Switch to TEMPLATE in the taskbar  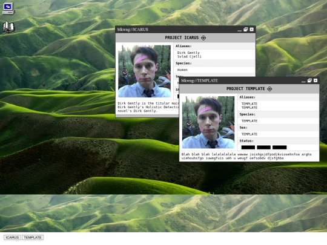click(x=33, y=238)
